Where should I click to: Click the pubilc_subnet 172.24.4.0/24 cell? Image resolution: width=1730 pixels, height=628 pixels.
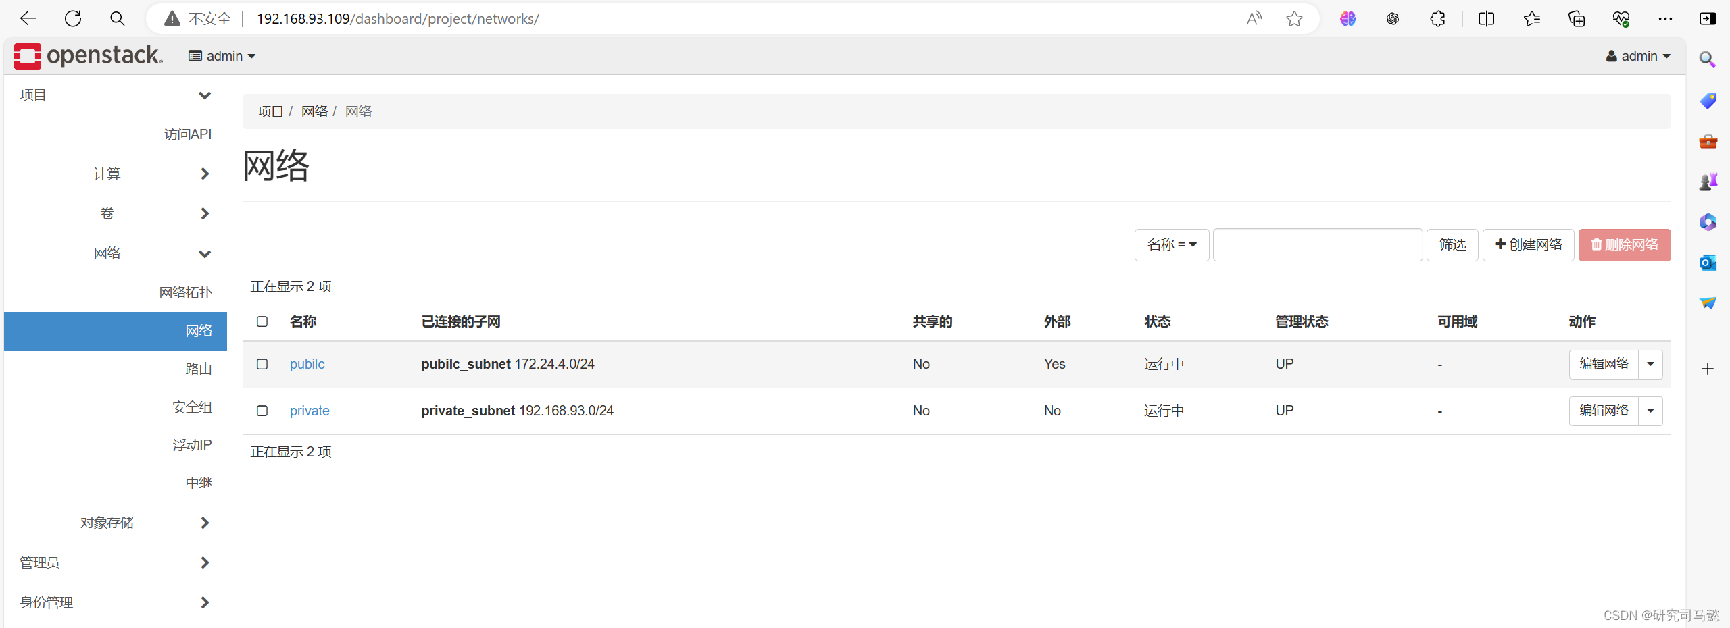tap(508, 364)
